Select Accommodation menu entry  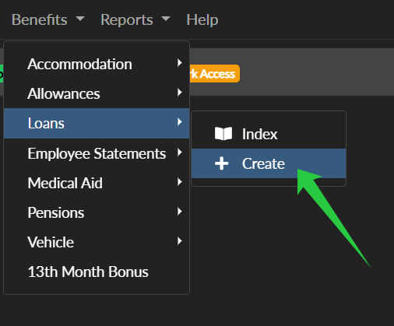[97, 64]
